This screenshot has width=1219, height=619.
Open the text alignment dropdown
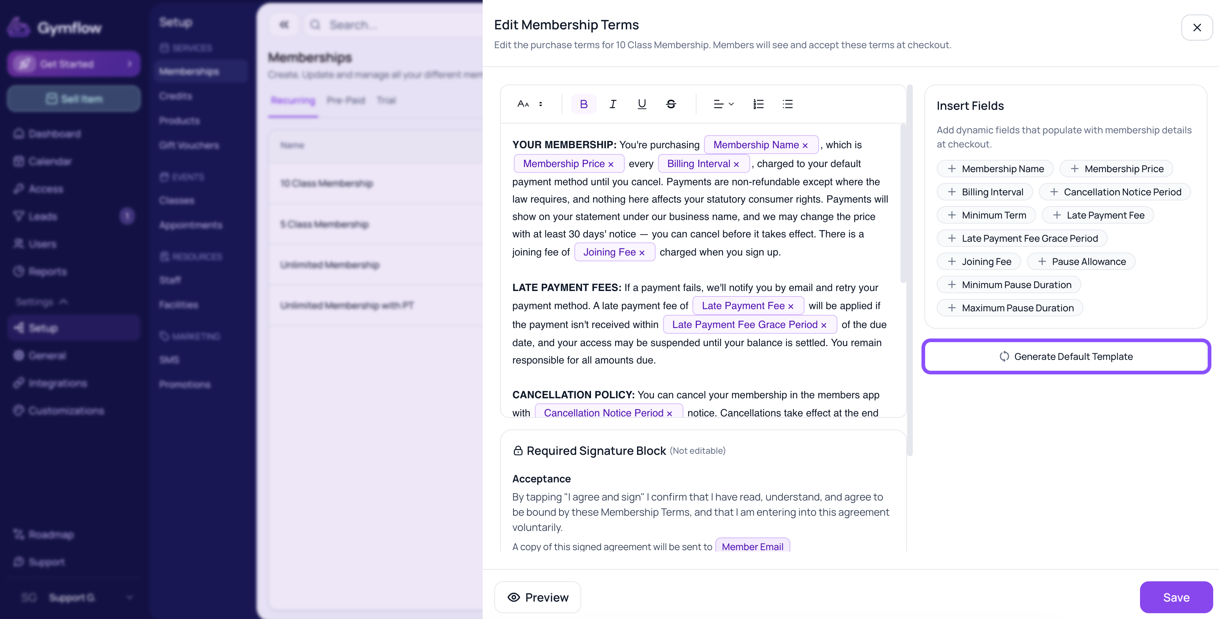pyautogui.click(x=724, y=104)
